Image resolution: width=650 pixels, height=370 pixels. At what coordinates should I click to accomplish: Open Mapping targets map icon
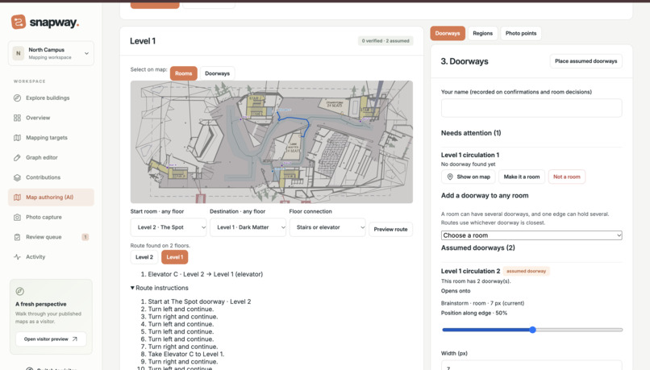[17, 138]
